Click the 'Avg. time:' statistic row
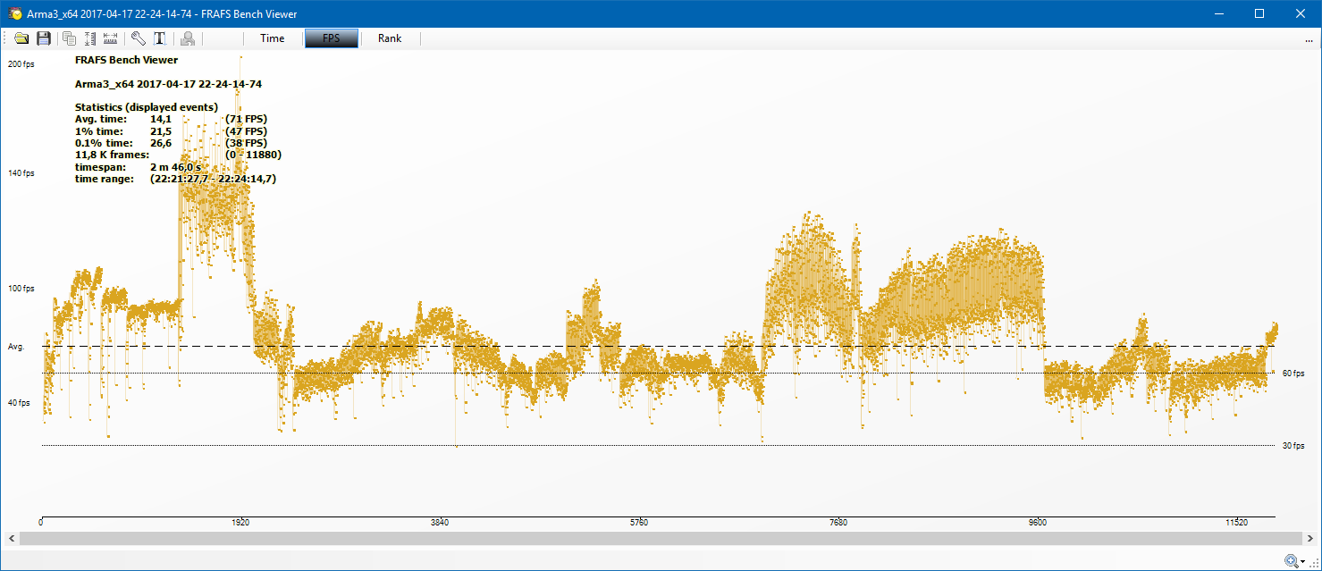The image size is (1322, 571). click(171, 119)
